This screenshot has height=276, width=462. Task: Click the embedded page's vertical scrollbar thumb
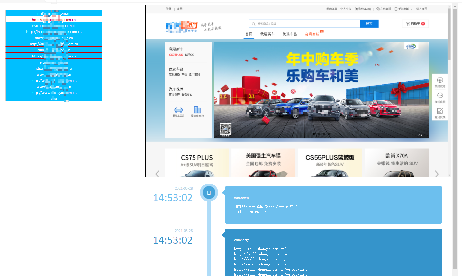coord(449,34)
